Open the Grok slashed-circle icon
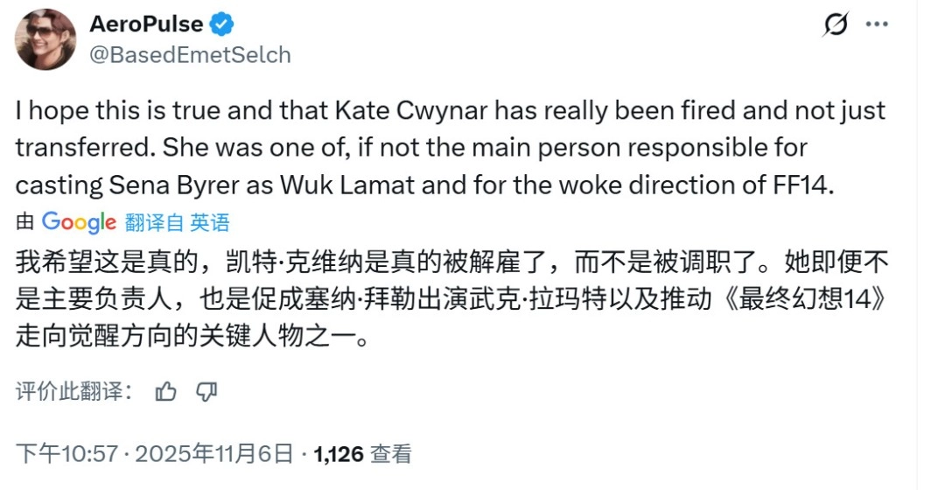Image resolution: width=945 pixels, height=490 pixels. 836,25
